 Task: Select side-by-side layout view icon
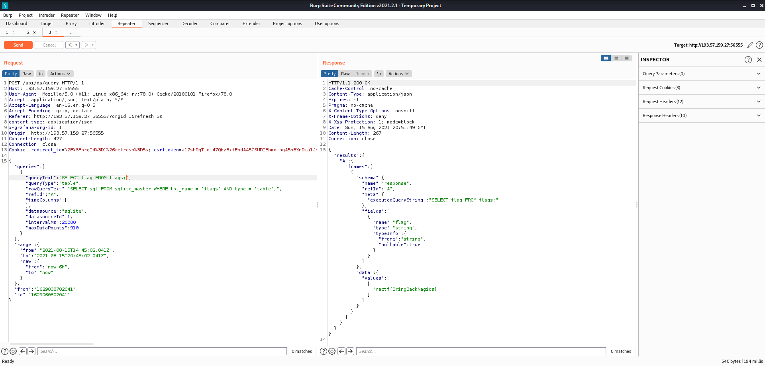tap(606, 58)
